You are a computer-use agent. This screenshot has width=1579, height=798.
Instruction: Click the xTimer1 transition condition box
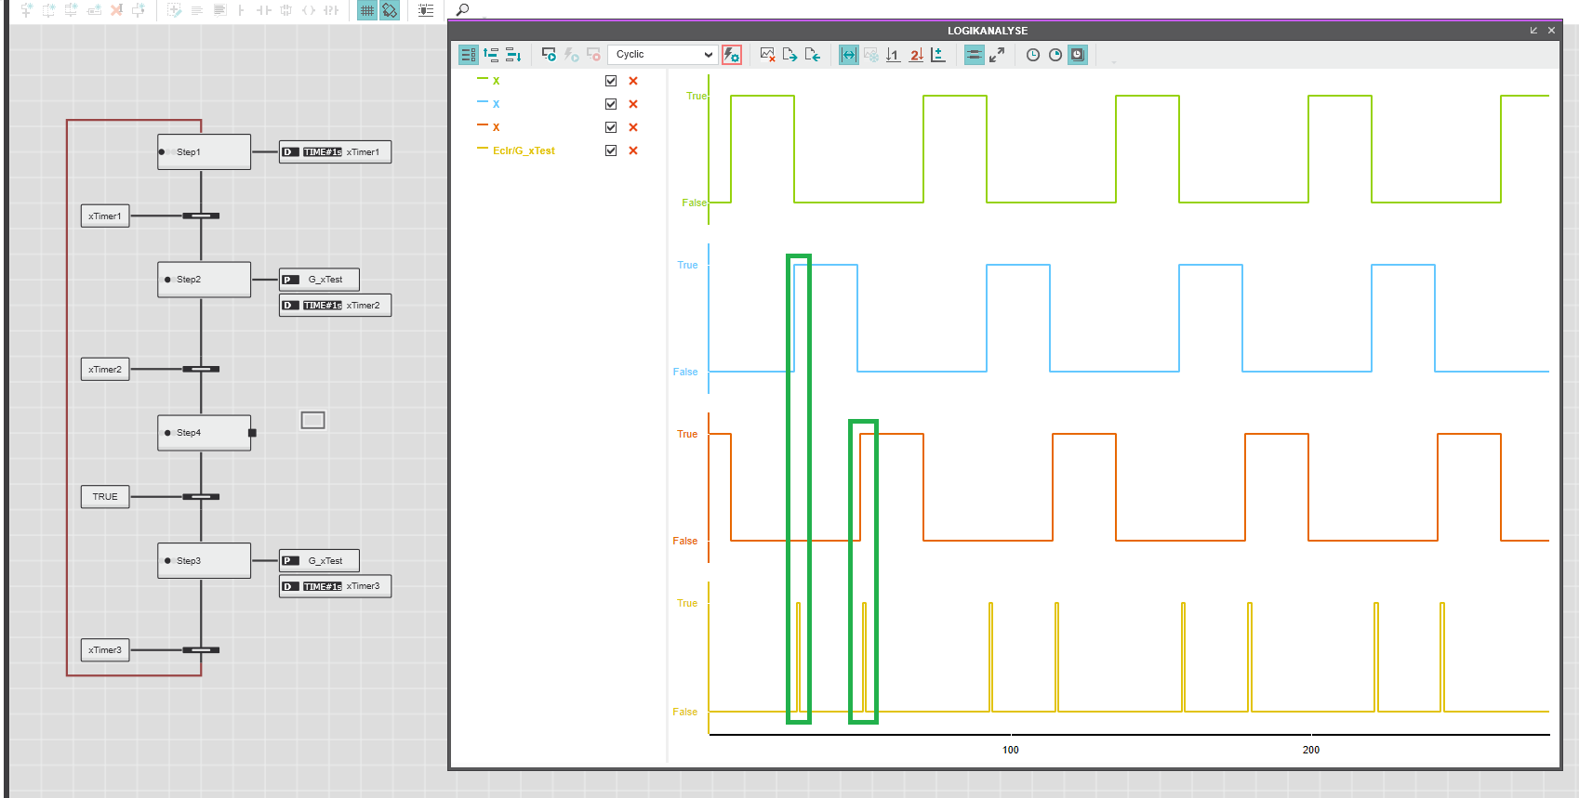[x=104, y=216]
